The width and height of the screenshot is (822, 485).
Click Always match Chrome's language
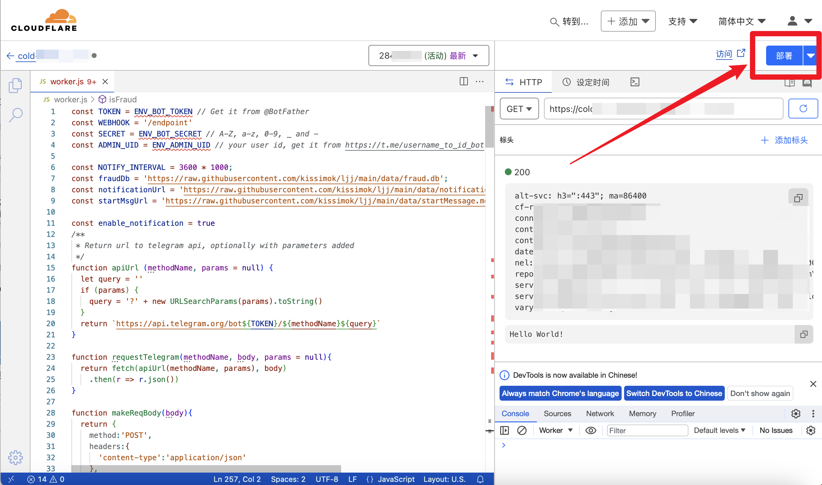click(560, 393)
